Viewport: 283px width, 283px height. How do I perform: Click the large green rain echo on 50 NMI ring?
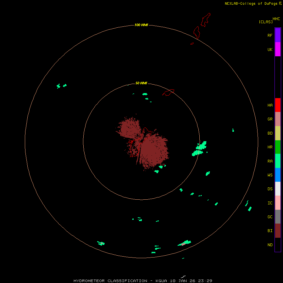[x=199, y=149]
